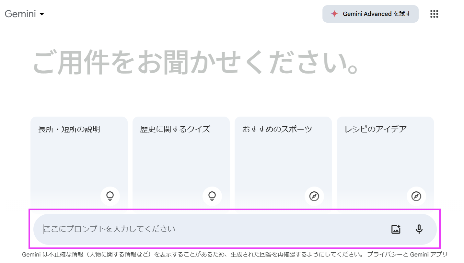Activate the microphone voice input icon

click(419, 229)
